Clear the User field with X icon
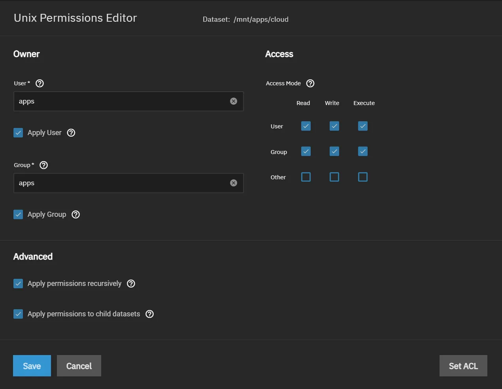 pyautogui.click(x=234, y=101)
